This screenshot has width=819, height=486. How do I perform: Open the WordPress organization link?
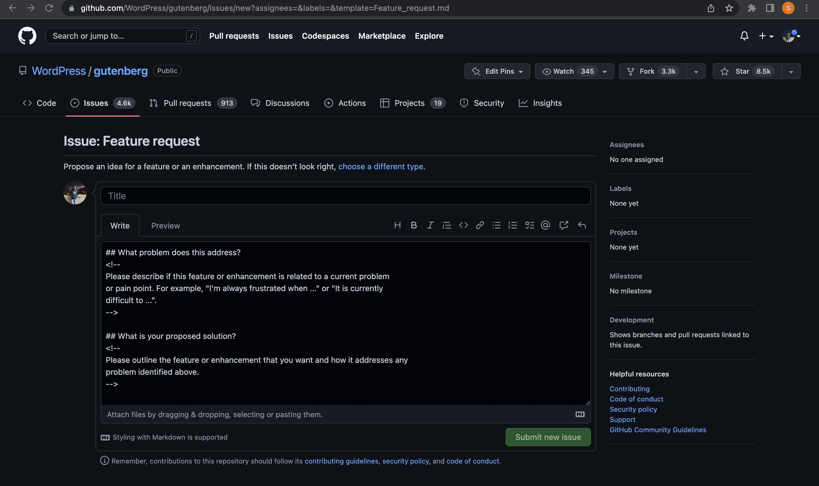click(x=59, y=71)
